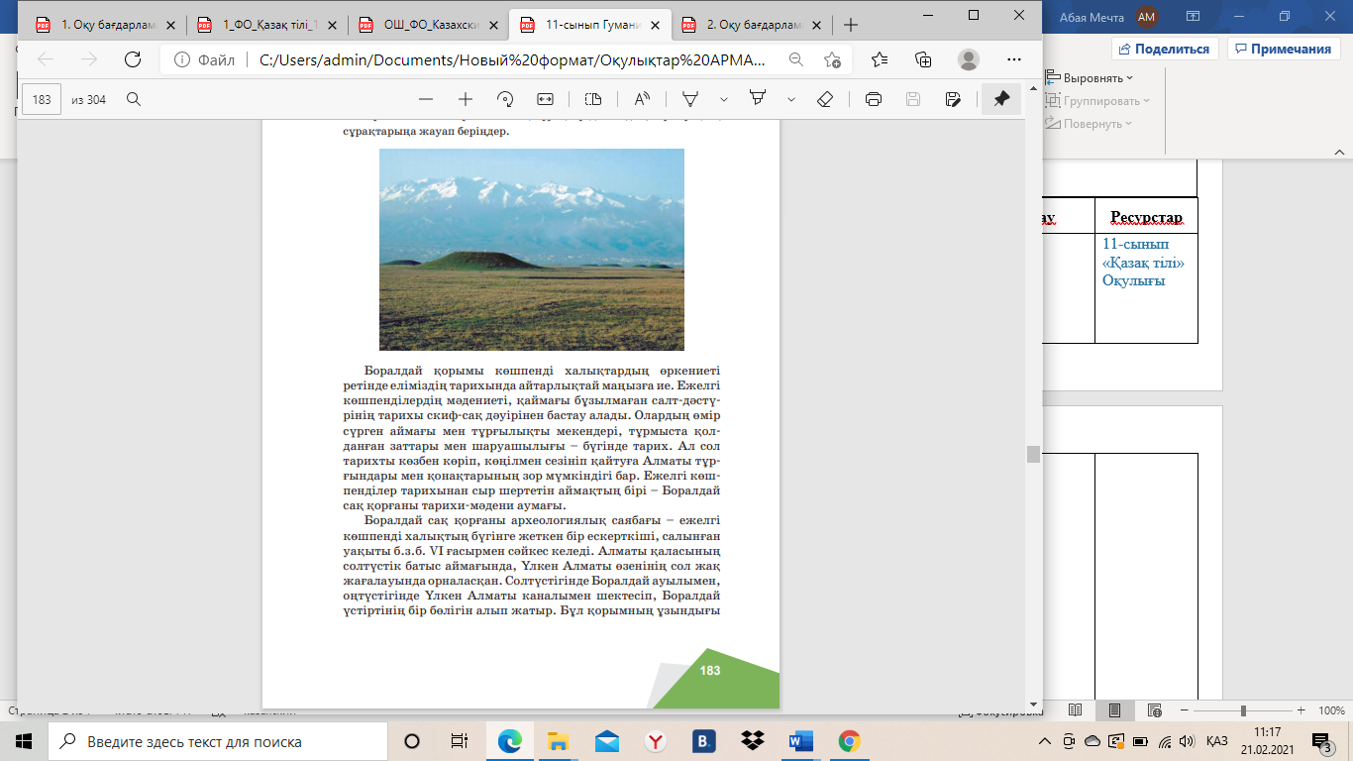Click the Fit to width icon
1353x761 pixels.
545,99
